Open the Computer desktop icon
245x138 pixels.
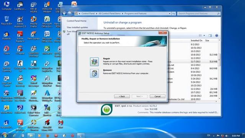(7, 6)
